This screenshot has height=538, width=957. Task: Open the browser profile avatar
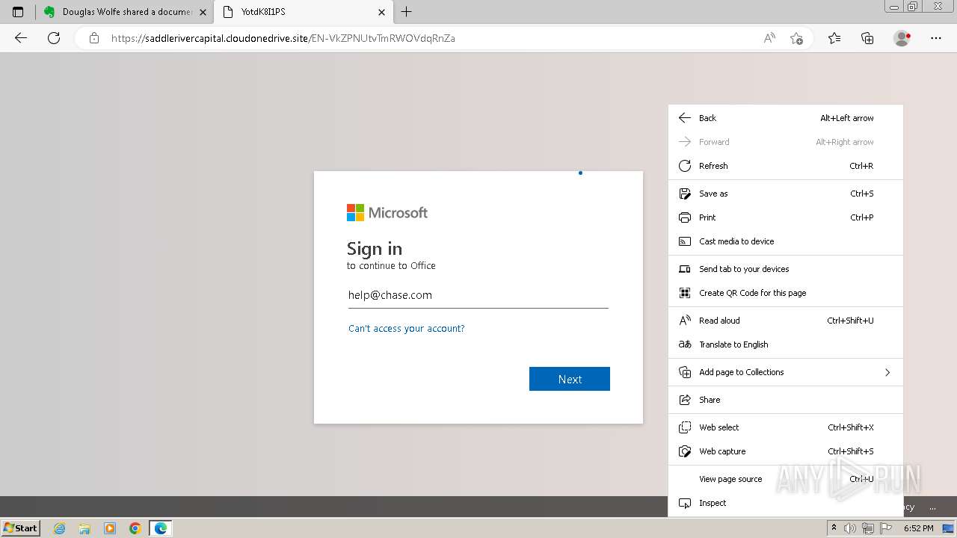902,38
